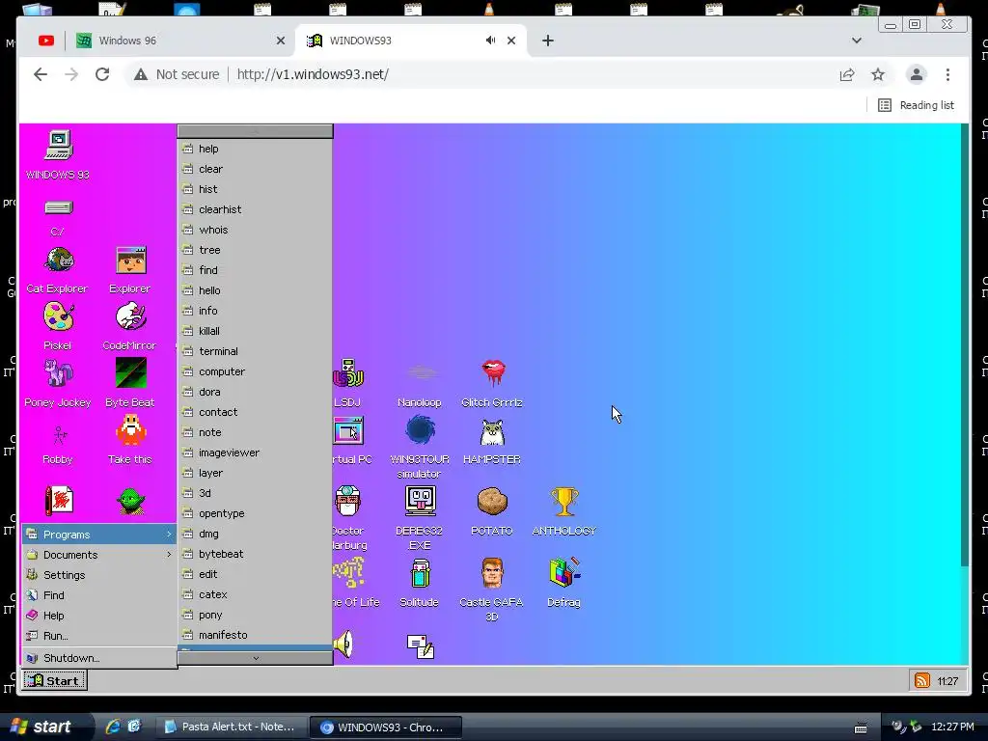This screenshot has width=988, height=741.
Task: Open Chrome tab search dropdown
Action: click(x=857, y=41)
